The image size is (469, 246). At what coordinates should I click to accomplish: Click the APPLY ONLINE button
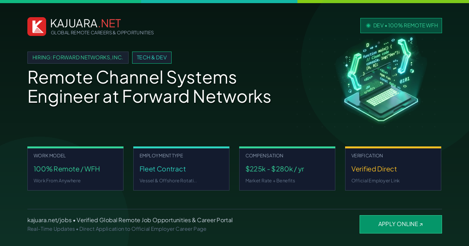[x=401, y=224]
